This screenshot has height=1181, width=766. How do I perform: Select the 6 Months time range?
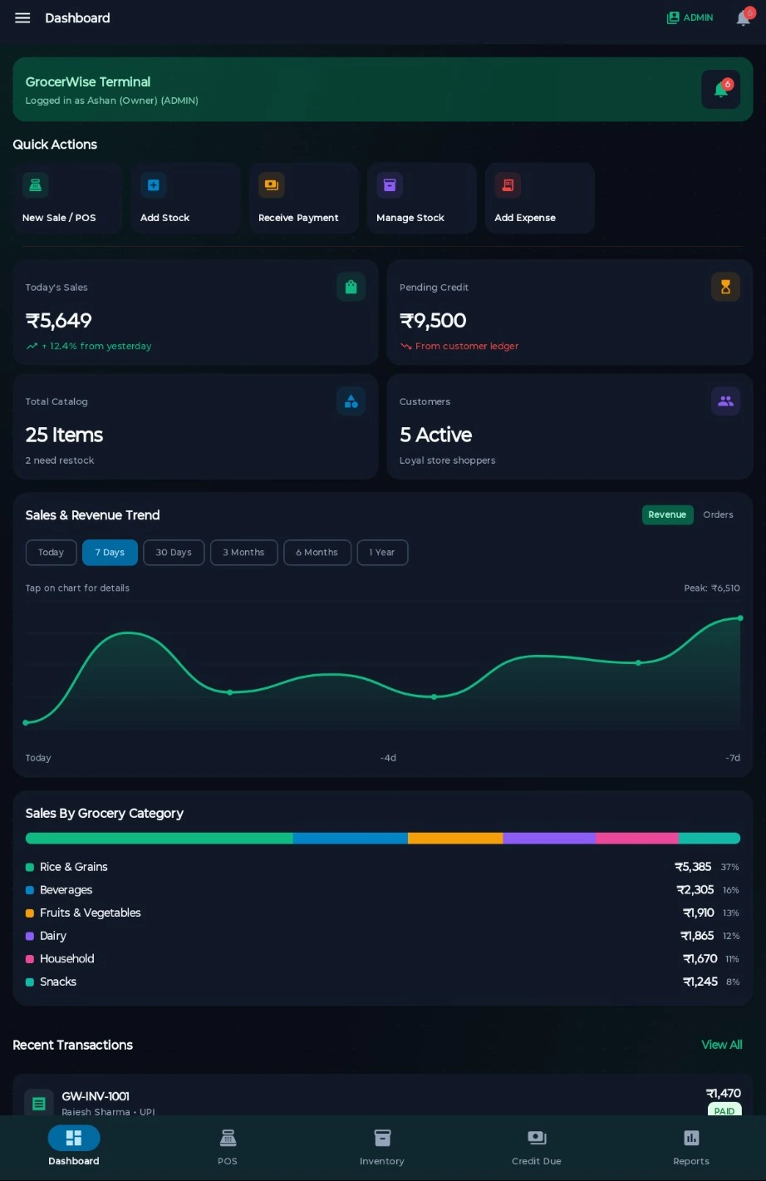pyautogui.click(x=317, y=553)
